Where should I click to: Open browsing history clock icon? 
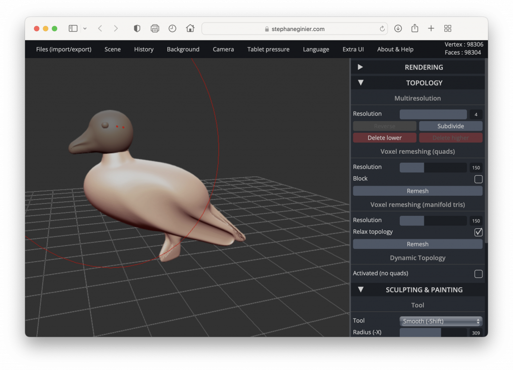click(x=172, y=29)
